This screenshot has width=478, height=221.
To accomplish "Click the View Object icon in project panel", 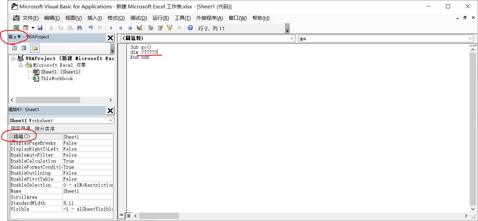I will click(x=24, y=48).
